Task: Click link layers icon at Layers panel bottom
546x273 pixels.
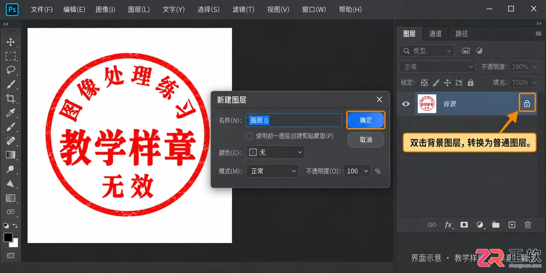Action: point(432,225)
